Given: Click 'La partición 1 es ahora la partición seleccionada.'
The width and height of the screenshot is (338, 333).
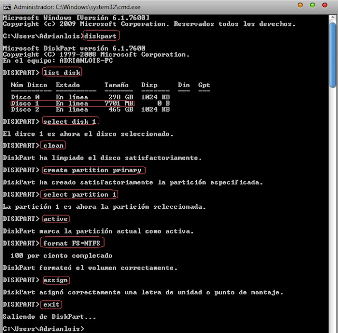Looking at the screenshot, I should pos(105,207).
